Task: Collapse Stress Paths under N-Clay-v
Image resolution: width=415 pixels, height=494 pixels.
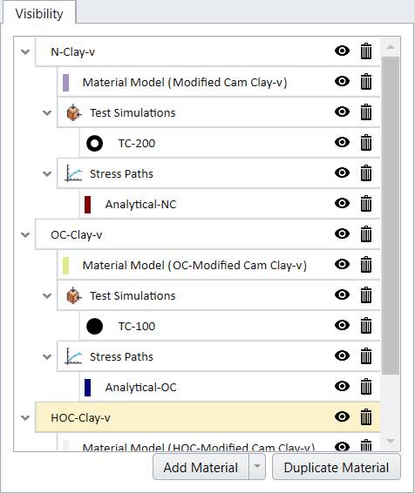Action: [47, 173]
